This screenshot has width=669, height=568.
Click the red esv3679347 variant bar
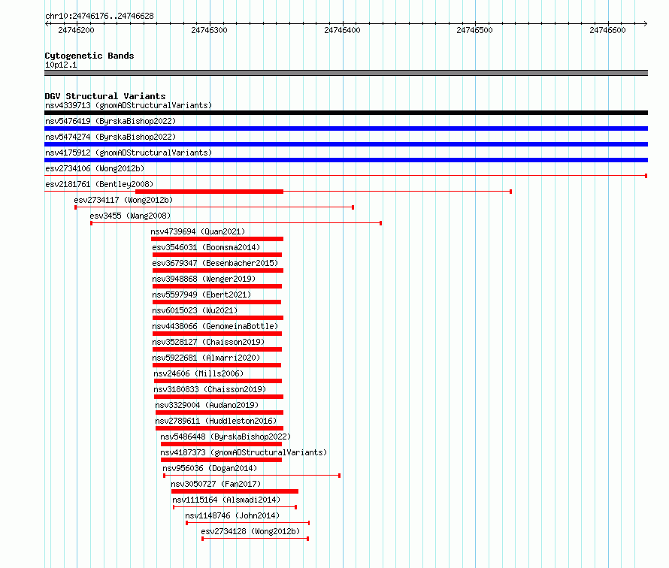coord(218,270)
